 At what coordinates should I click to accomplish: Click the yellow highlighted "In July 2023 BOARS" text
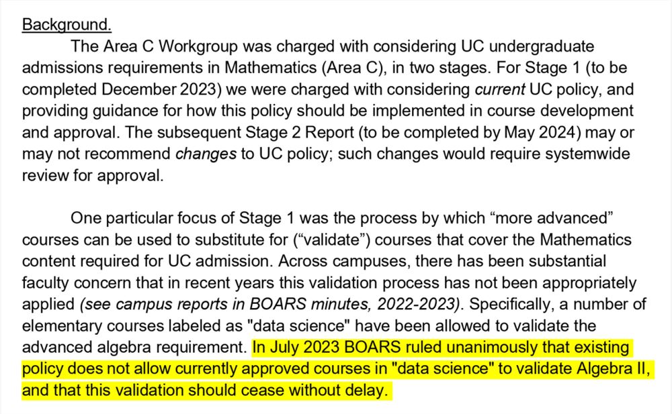[x=327, y=347]
